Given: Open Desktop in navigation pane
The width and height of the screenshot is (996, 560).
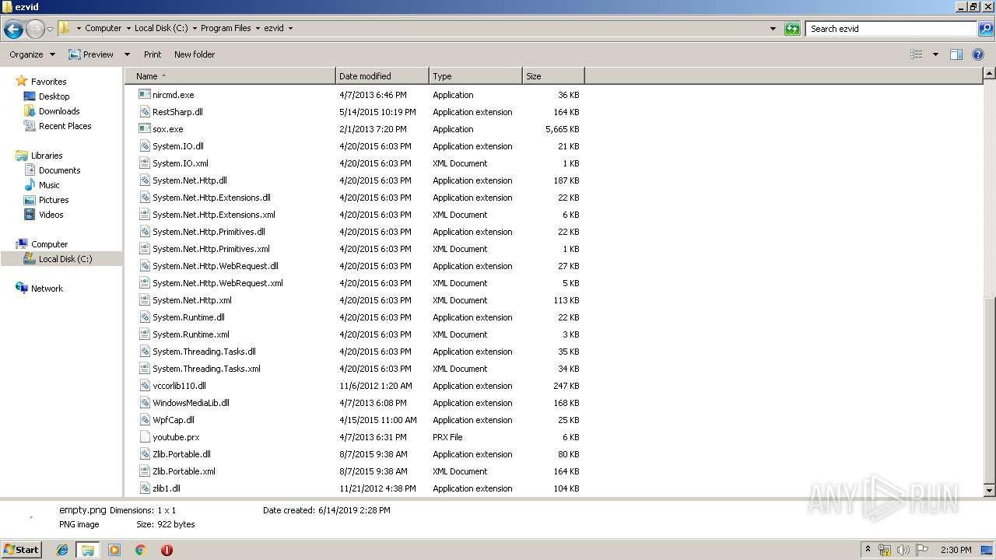Looking at the screenshot, I should pyautogui.click(x=54, y=96).
